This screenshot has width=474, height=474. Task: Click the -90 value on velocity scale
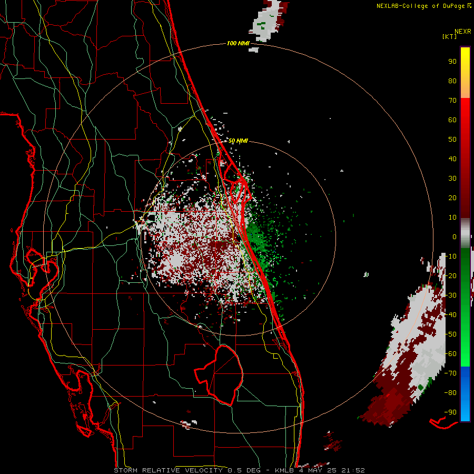point(450,412)
